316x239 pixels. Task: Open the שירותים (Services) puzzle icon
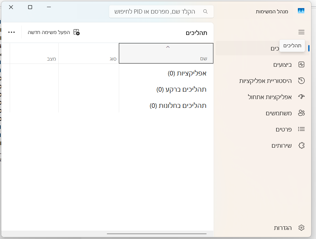coord(301,145)
